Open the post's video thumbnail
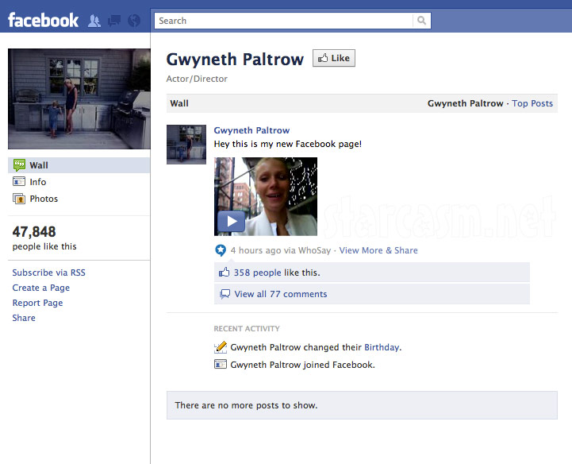 point(266,196)
